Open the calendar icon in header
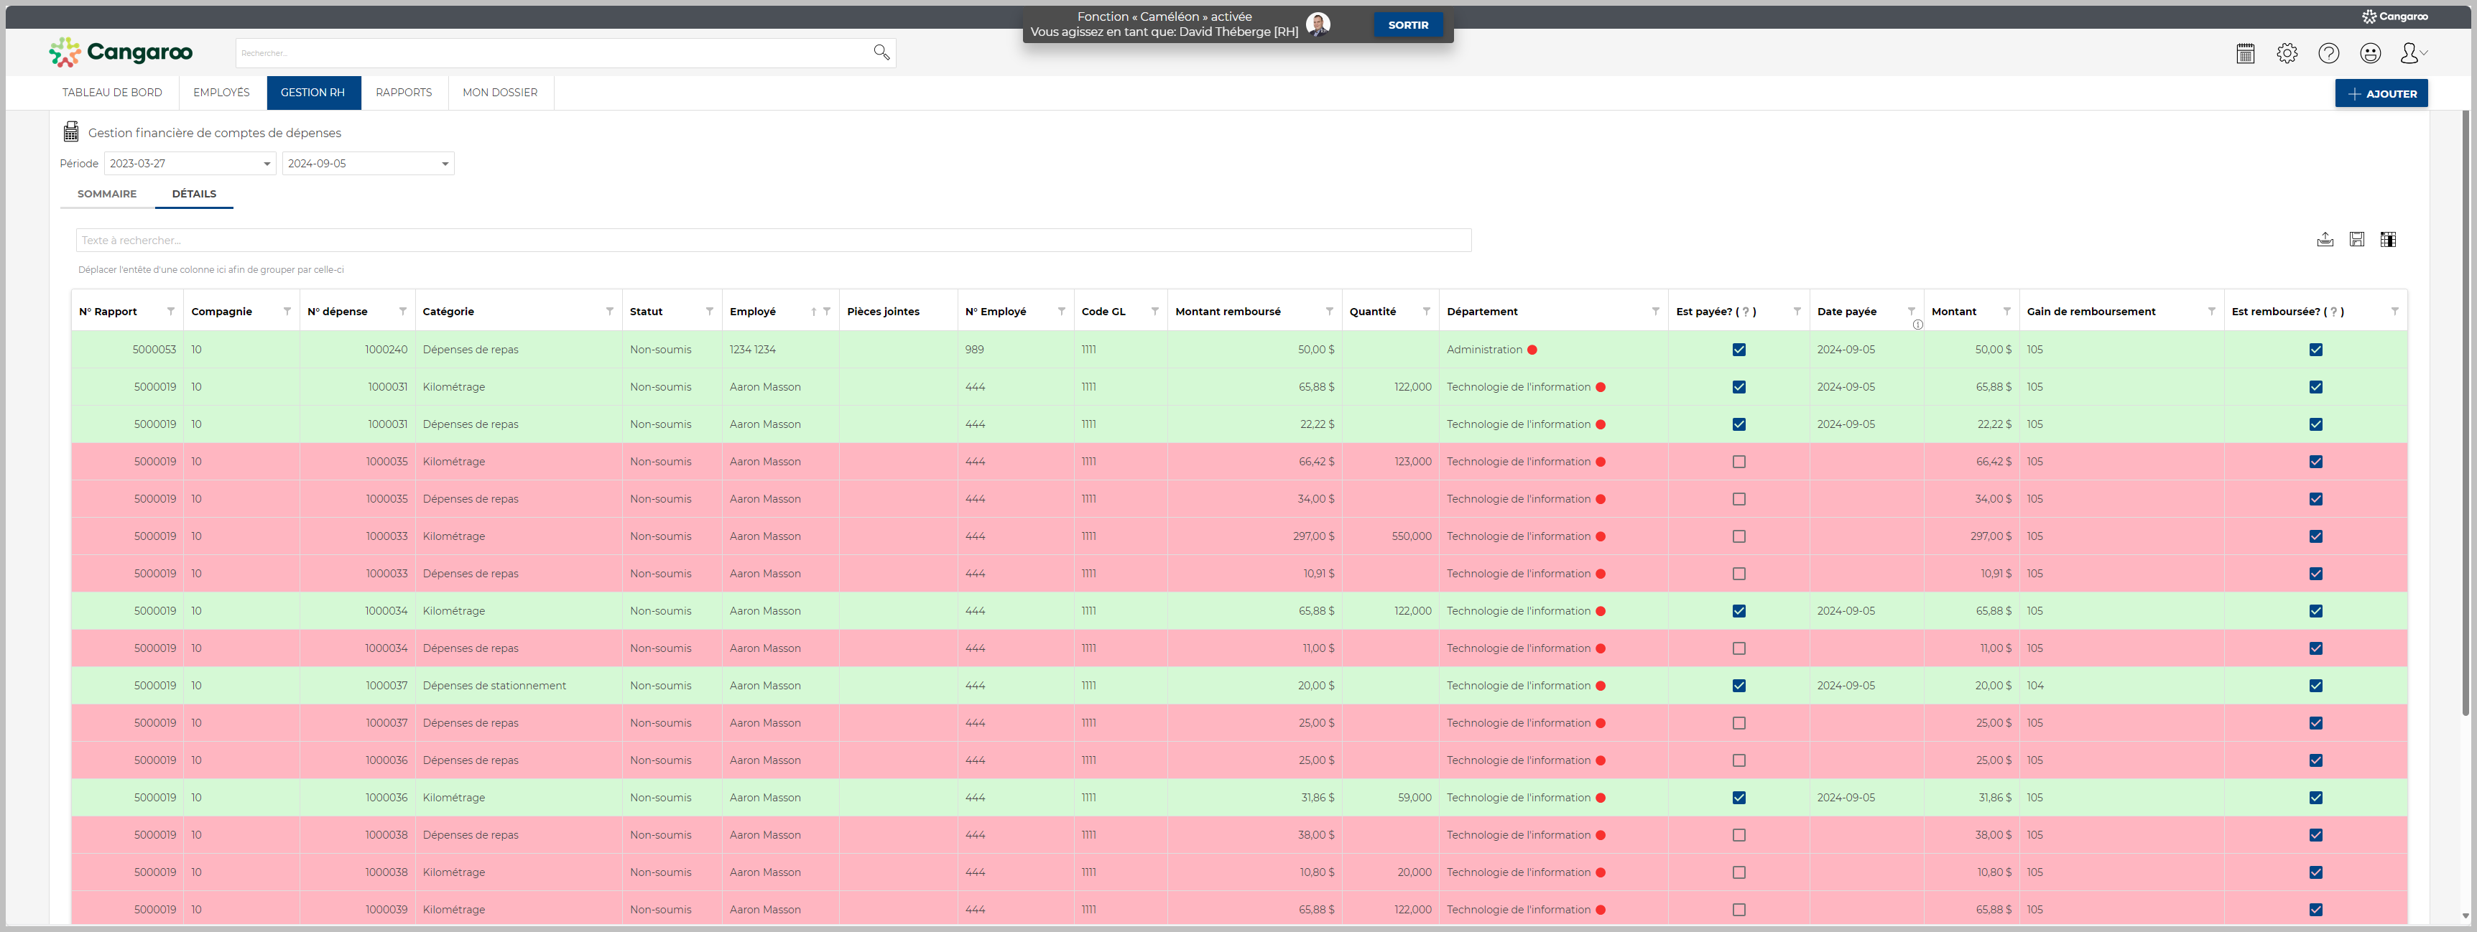The width and height of the screenshot is (2477, 932). (x=2245, y=54)
